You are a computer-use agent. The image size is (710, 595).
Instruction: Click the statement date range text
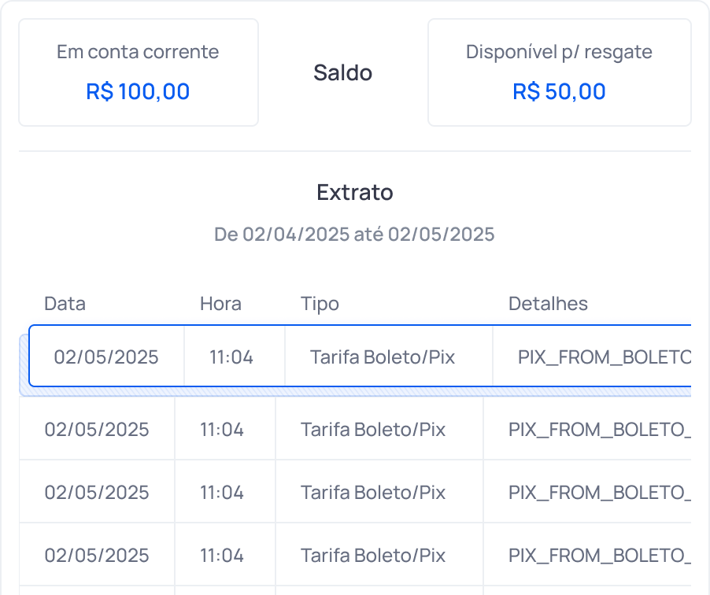pyautogui.click(x=355, y=235)
